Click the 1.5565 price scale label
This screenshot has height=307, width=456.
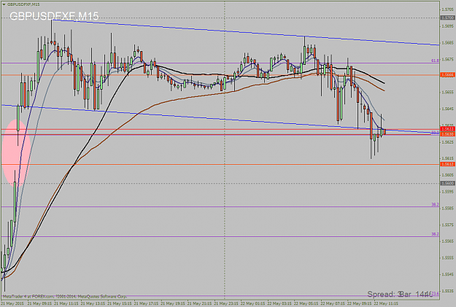tap(448, 241)
